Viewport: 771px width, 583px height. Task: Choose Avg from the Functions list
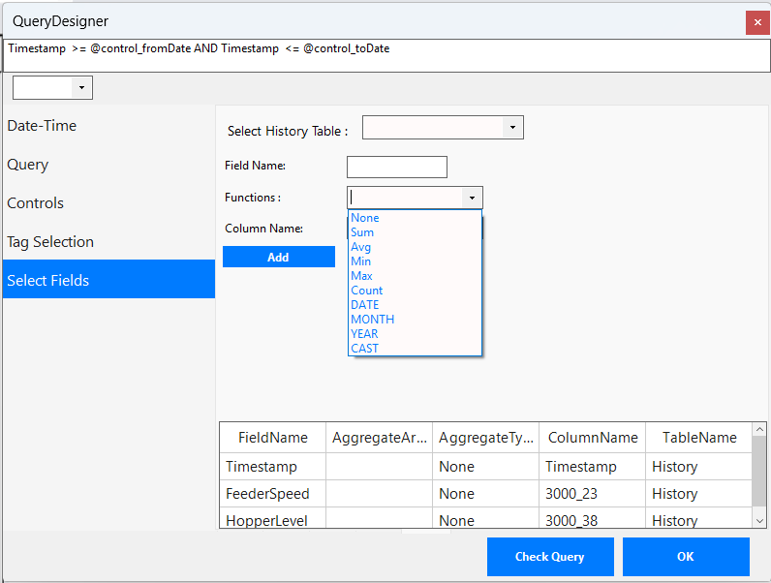tap(361, 247)
